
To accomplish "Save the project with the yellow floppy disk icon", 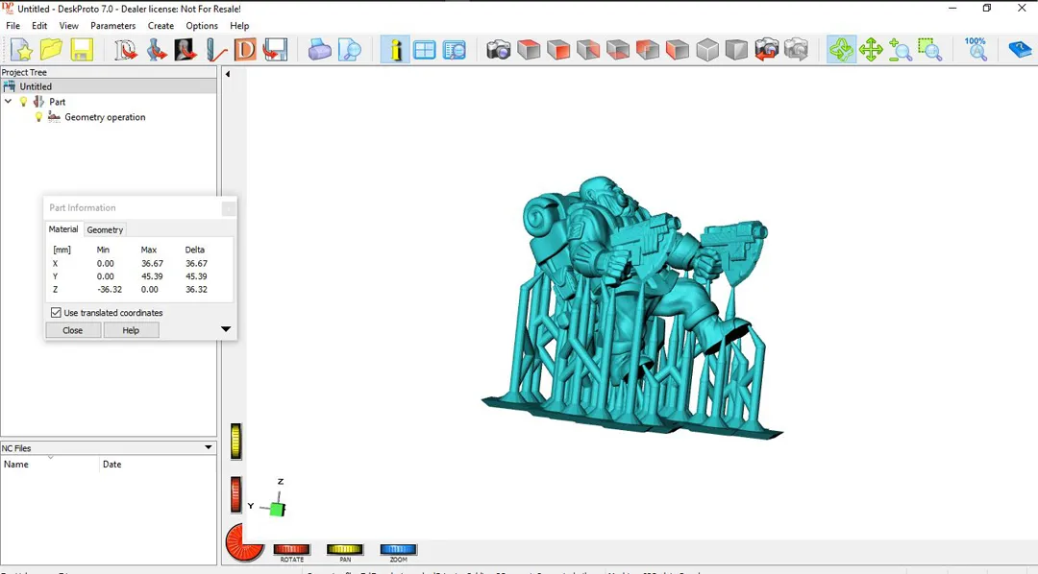I will click(82, 50).
